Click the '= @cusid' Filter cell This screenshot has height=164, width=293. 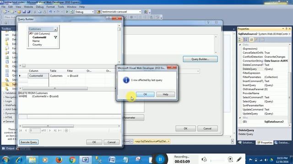click(76, 76)
